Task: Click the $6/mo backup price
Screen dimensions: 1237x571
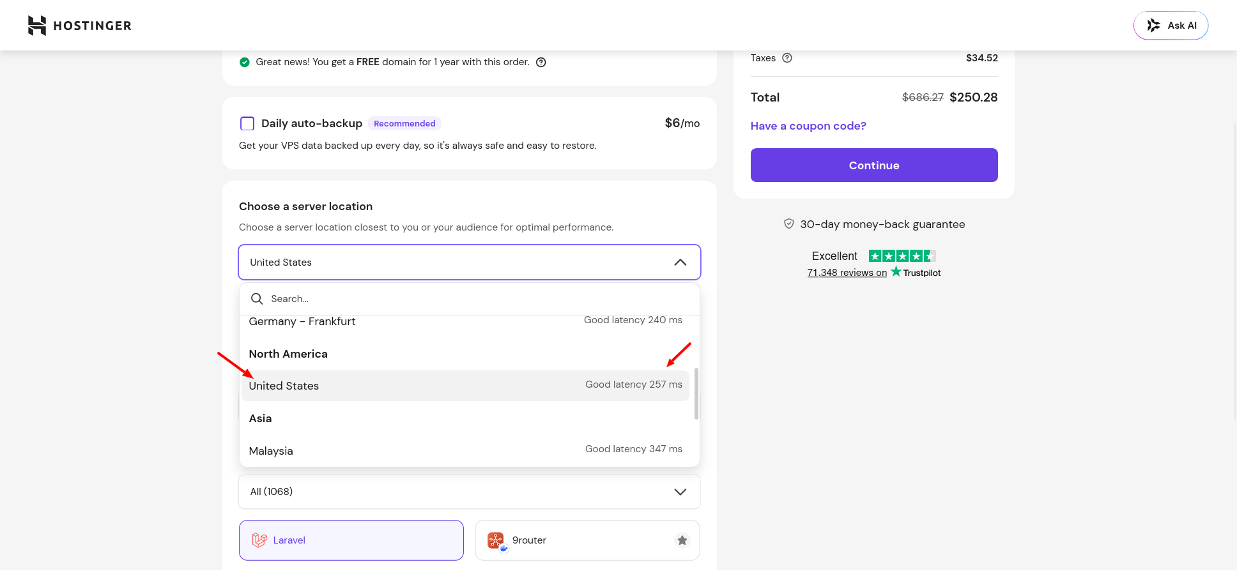Action: (x=682, y=123)
